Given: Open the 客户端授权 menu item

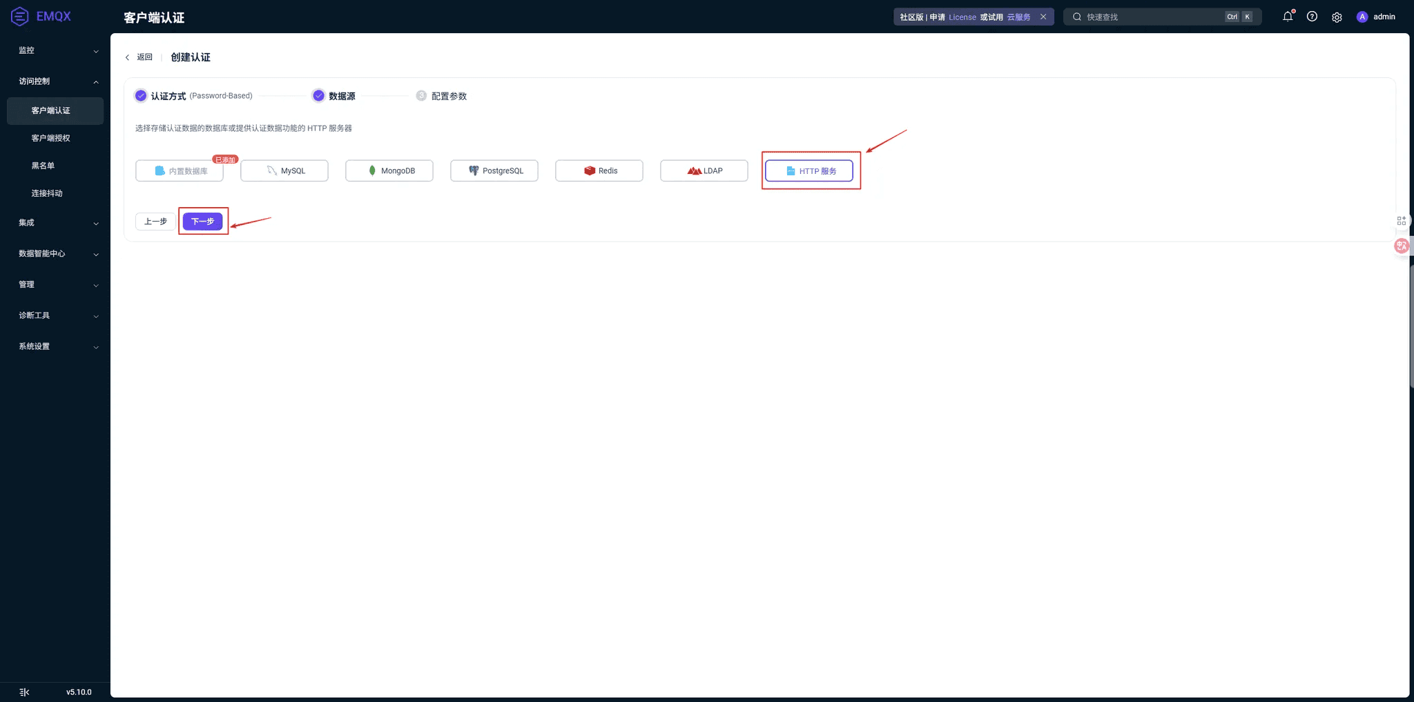Looking at the screenshot, I should coord(51,138).
